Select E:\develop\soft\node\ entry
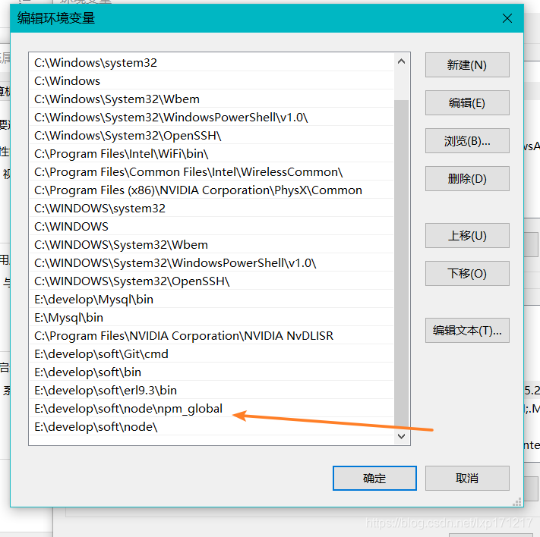This screenshot has width=540, height=537. (211, 427)
